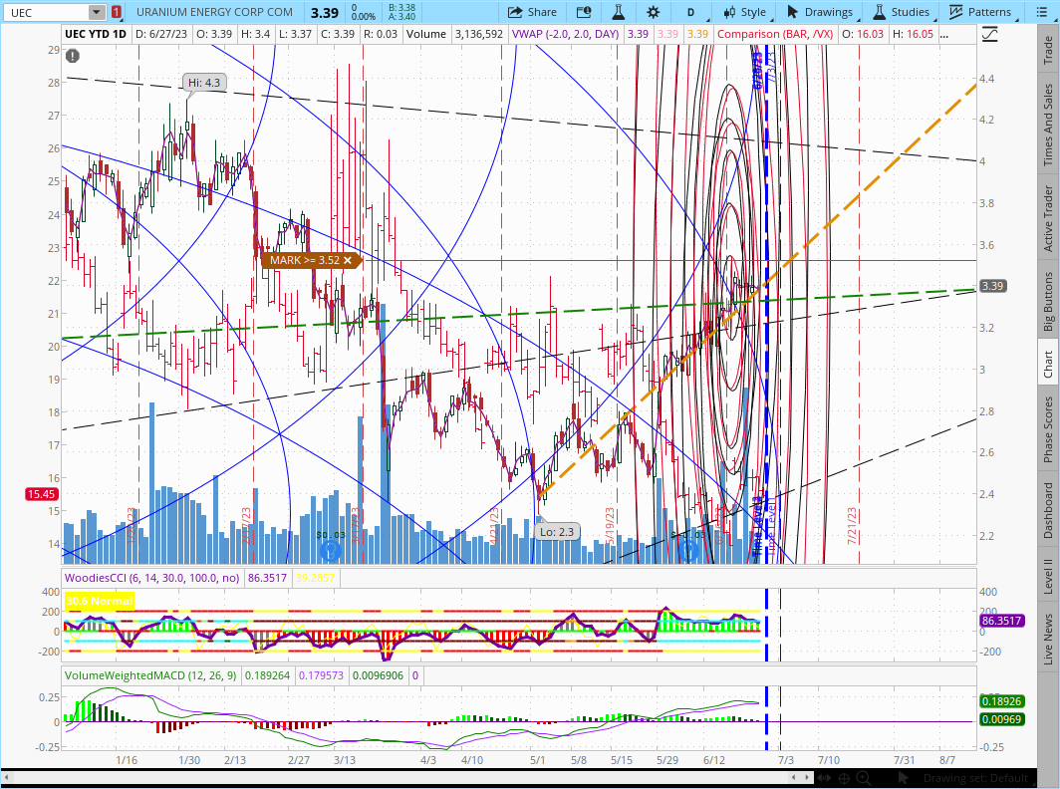Open the Live News sidebar tab

[1048, 639]
